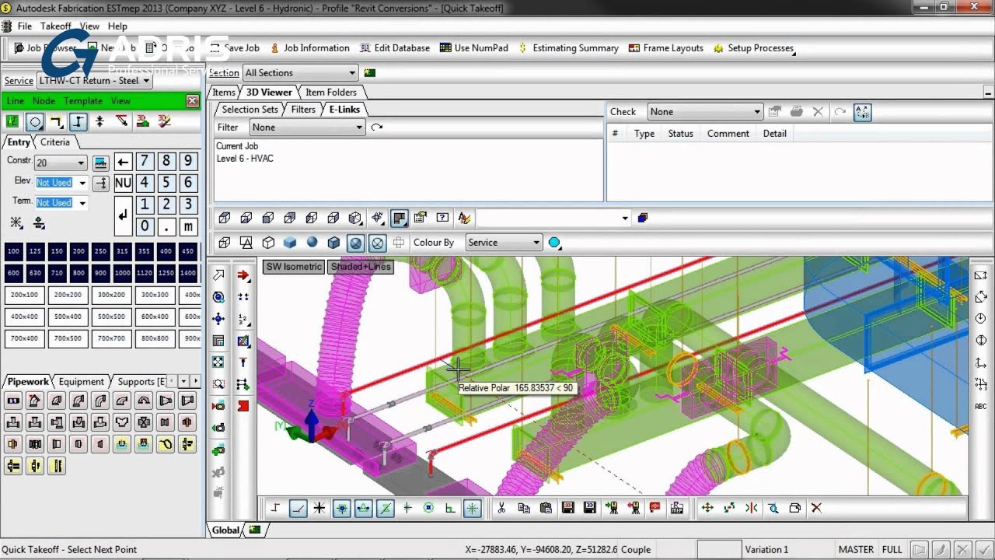995x560 pixels.
Task: Click the question mark properties icon
Action: click(442, 218)
